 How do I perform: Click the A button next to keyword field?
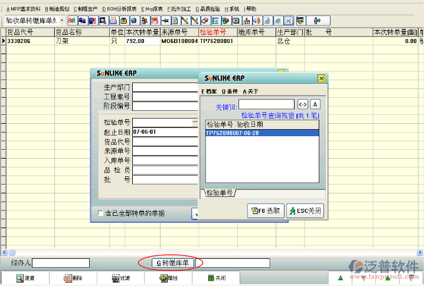(x=315, y=104)
